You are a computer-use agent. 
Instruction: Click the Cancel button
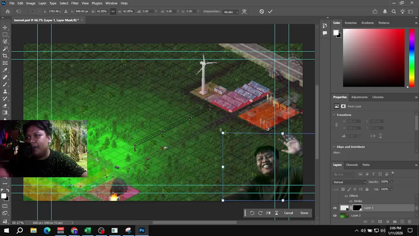click(x=288, y=213)
